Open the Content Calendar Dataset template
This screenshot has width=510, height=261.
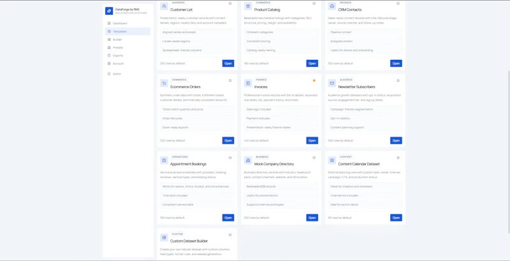pos(396,218)
